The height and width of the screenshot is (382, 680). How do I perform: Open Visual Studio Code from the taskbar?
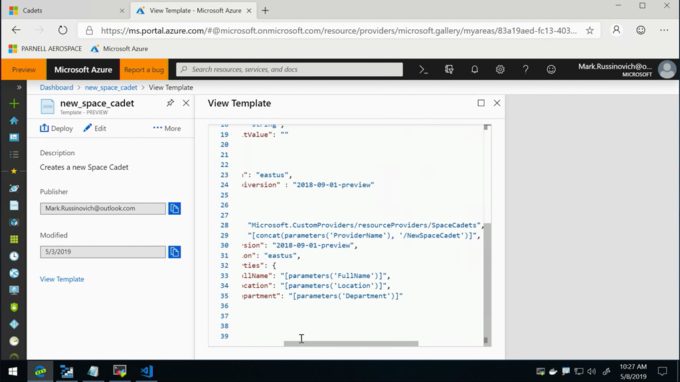[146, 371]
